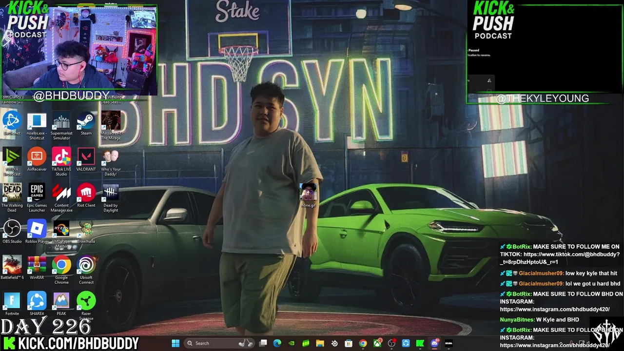Open Microsoft Store from the taskbar
This screenshot has width=624, height=351.
coord(349,343)
